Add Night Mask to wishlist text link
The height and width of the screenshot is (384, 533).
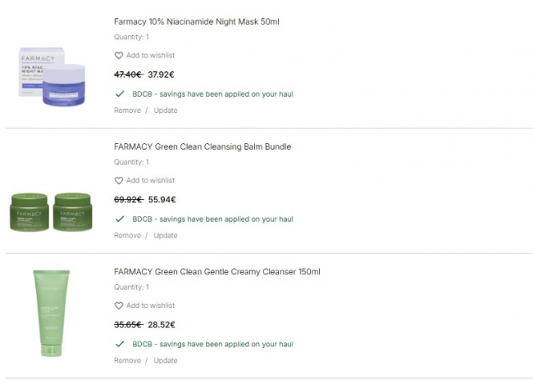[x=150, y=56]
